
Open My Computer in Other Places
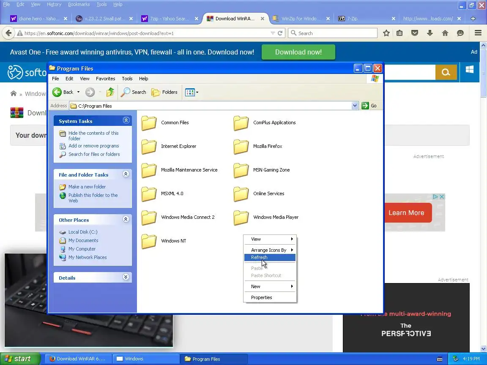(x=82, y=249)
